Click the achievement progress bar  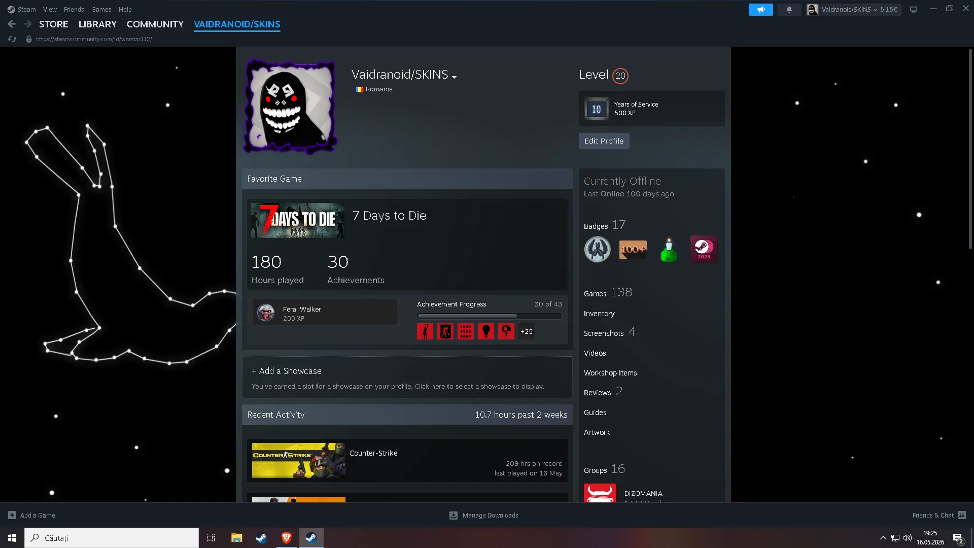click(x=489, y=316)
